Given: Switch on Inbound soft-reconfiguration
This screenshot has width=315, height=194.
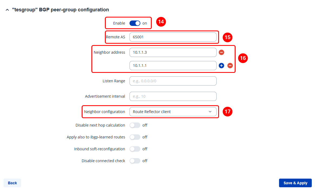Looking at the screenshot, I should pyautogui.click(x=135, y=149).
